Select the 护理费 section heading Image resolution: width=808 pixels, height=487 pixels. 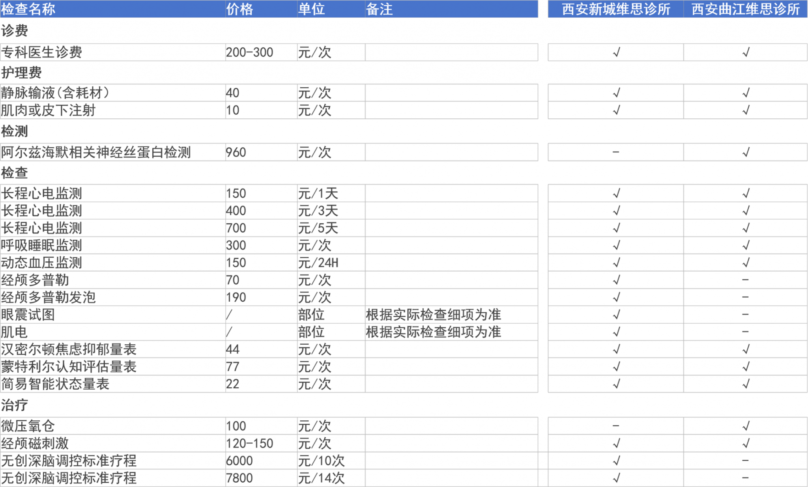[21, 73]
